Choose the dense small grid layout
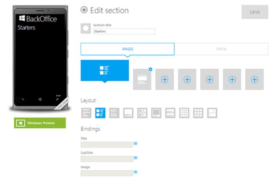Image resolution: width=273 pixels, height=184 pixels. point(184,113)
